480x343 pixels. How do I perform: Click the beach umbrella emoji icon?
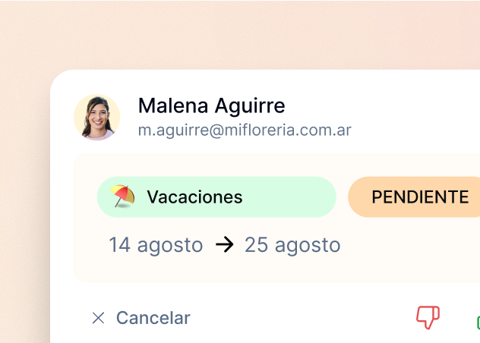pyautogui.click(x=122, y=196)
